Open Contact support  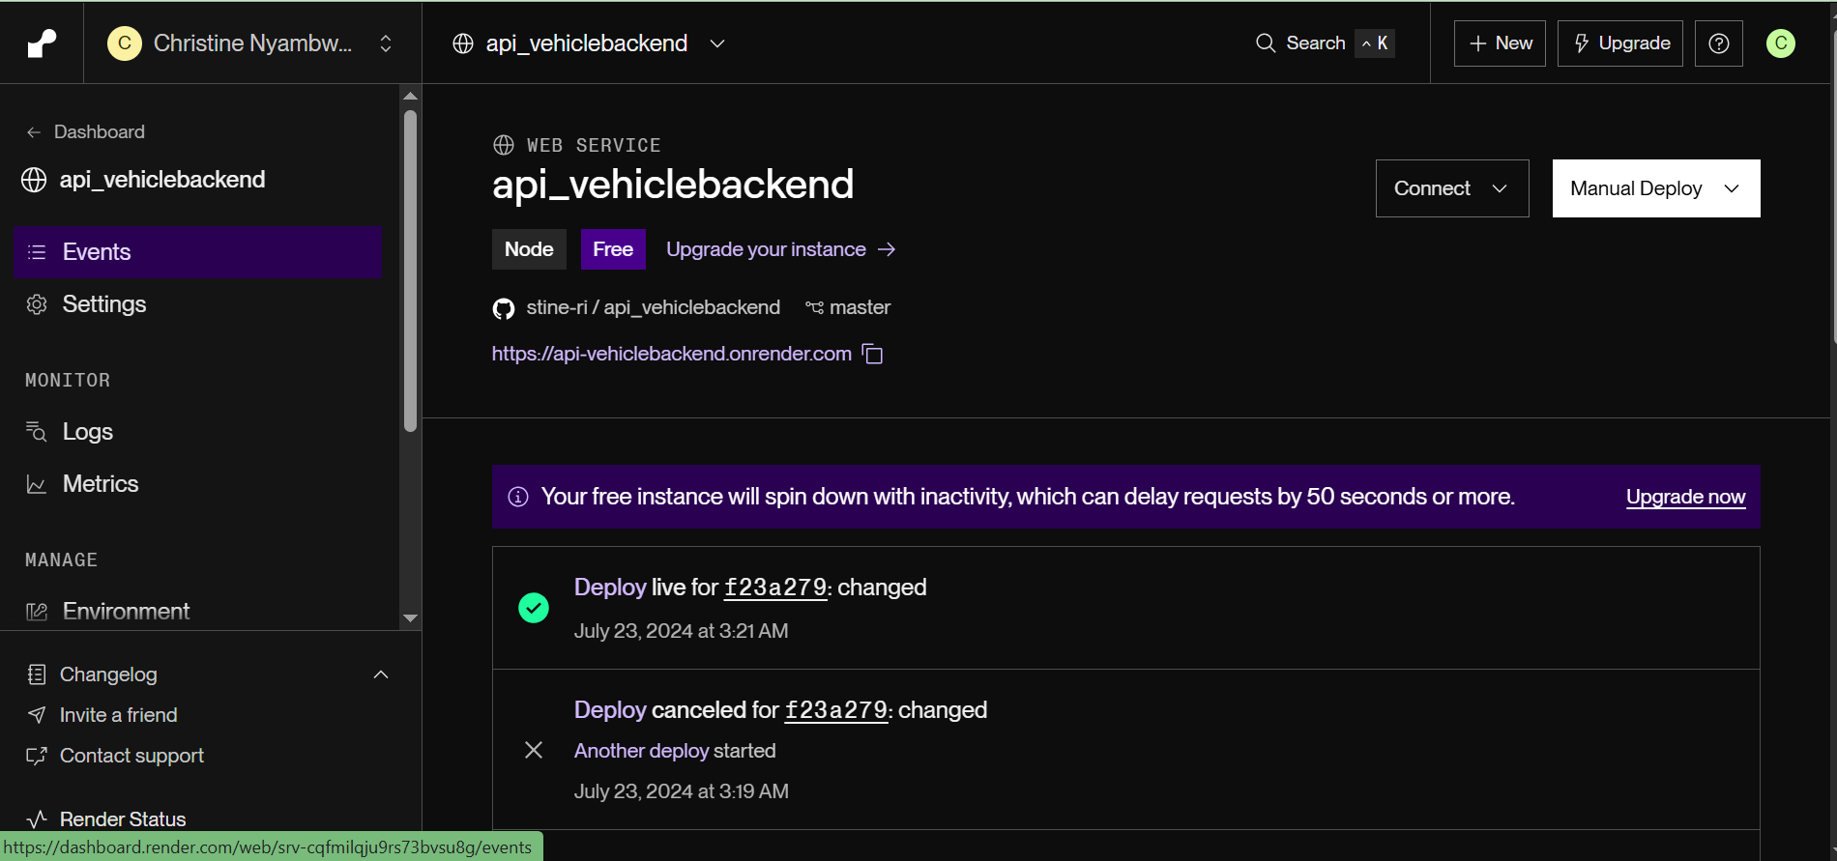131,756
